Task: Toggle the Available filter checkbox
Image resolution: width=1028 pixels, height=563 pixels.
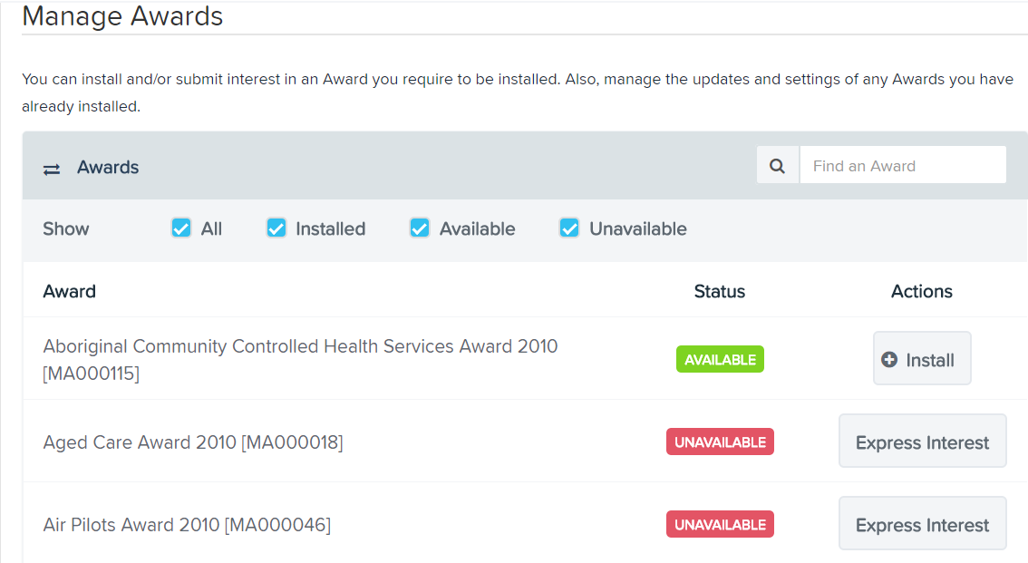Action: tap(420, 228)
